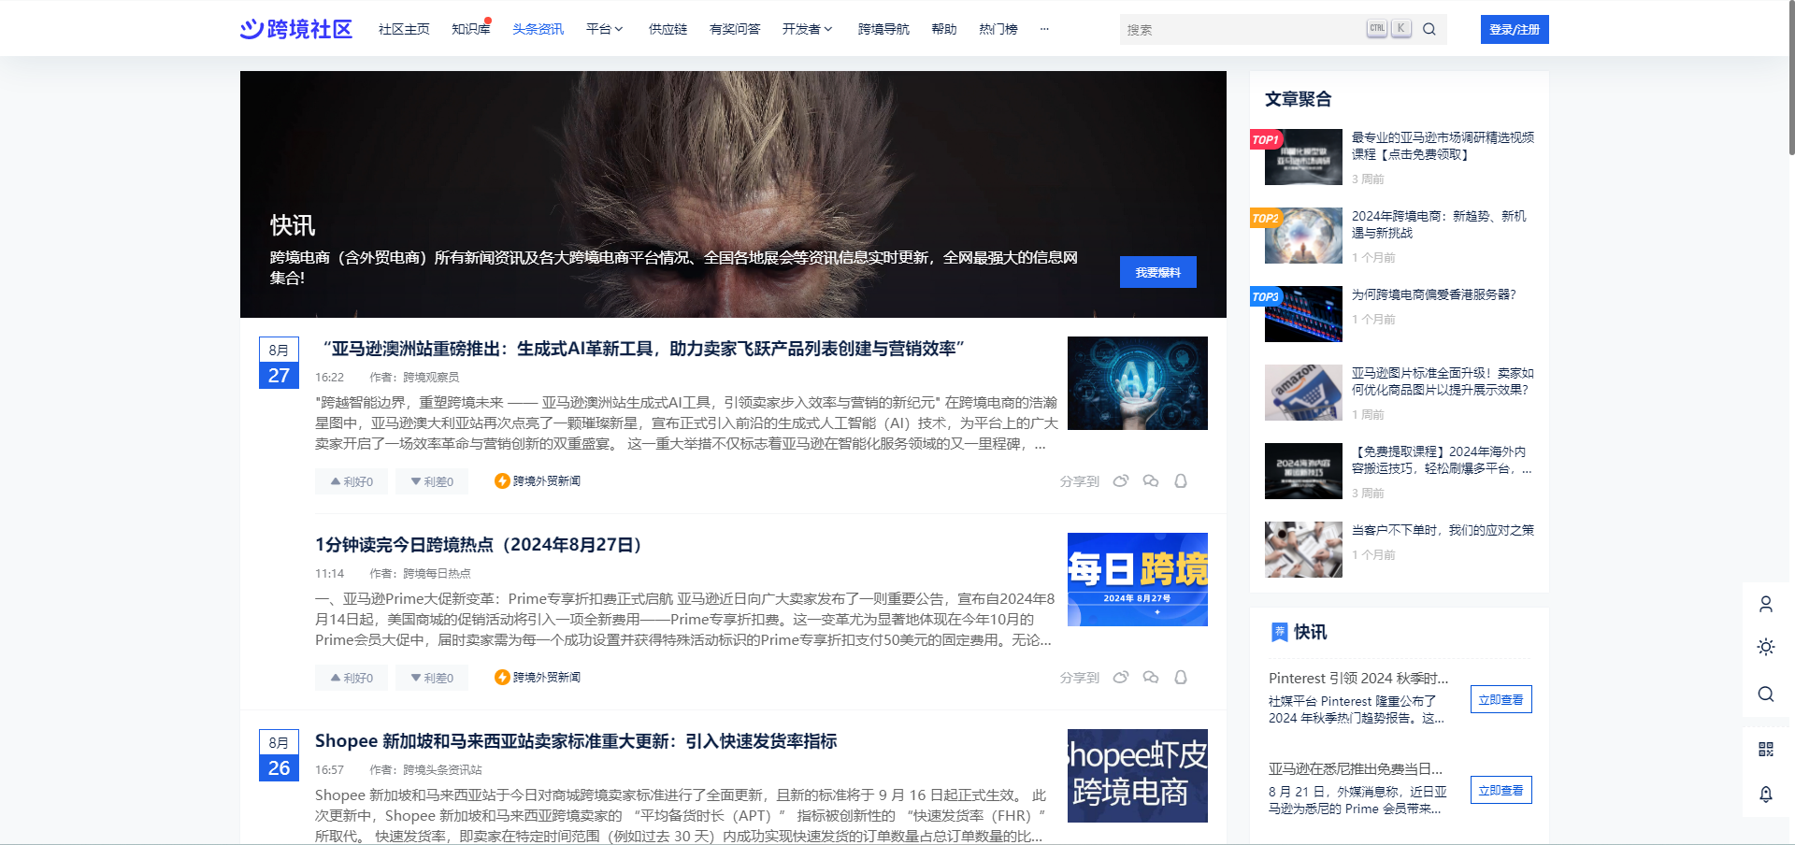Vote 利差 on the 亚马逊澳洲站 AI article
1795x845 pixels.
tap(432, 481)
